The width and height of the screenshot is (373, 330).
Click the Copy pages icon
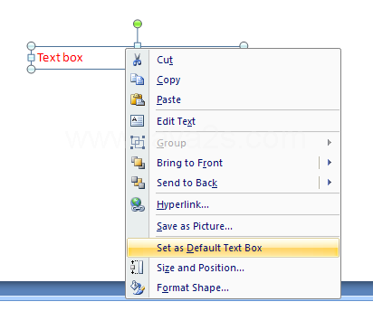[138, 80]
